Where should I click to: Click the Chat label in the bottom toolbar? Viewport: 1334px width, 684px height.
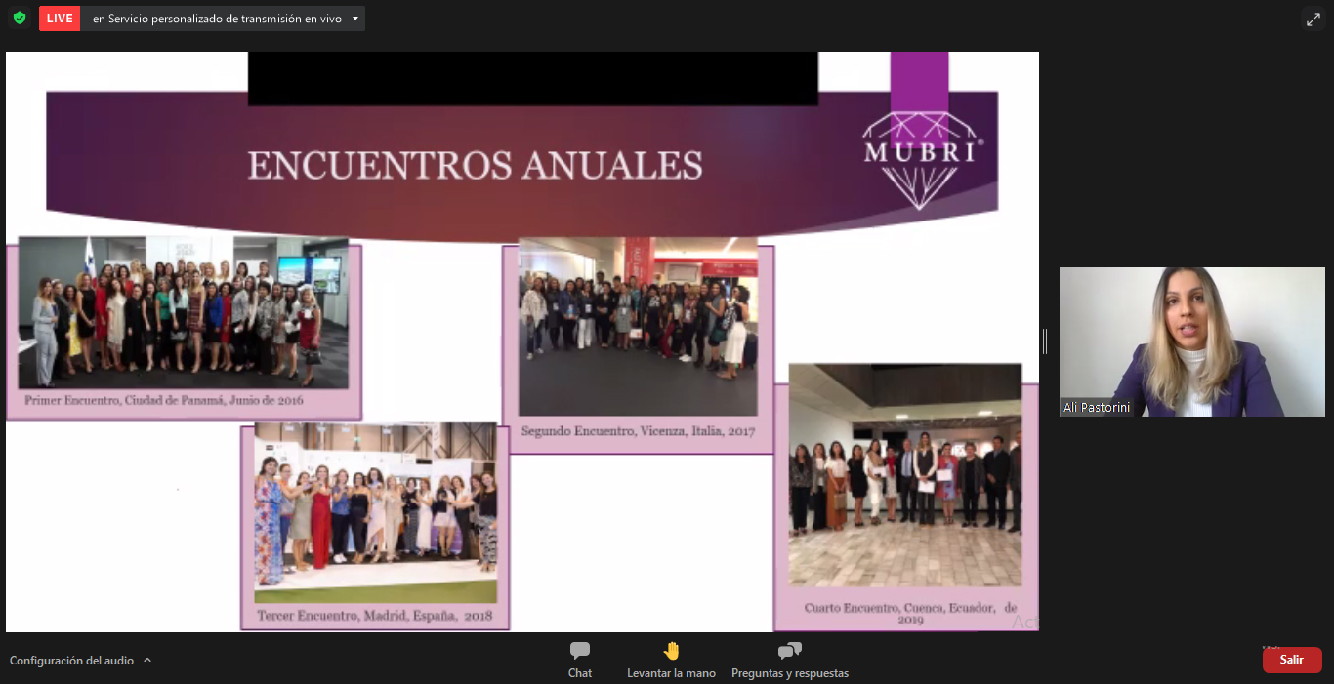pos(580,672)
